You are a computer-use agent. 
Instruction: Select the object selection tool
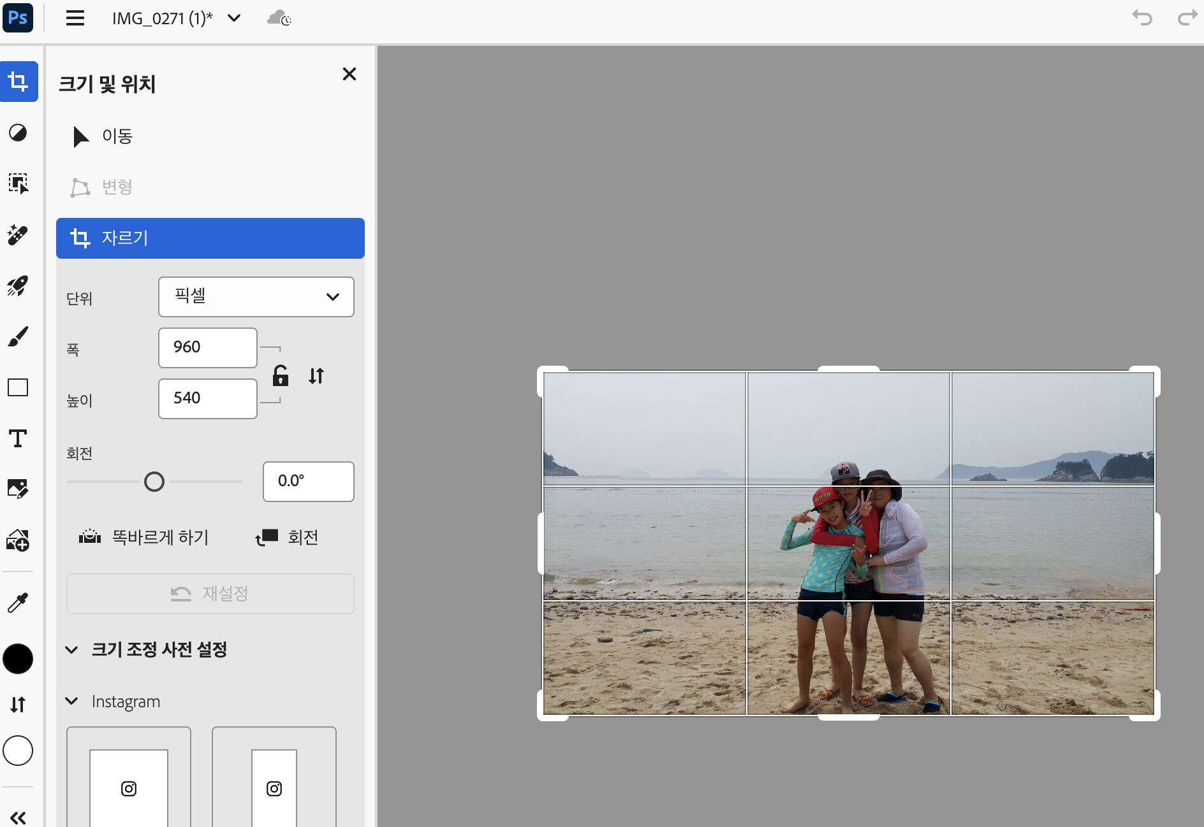tap(18, 183)
